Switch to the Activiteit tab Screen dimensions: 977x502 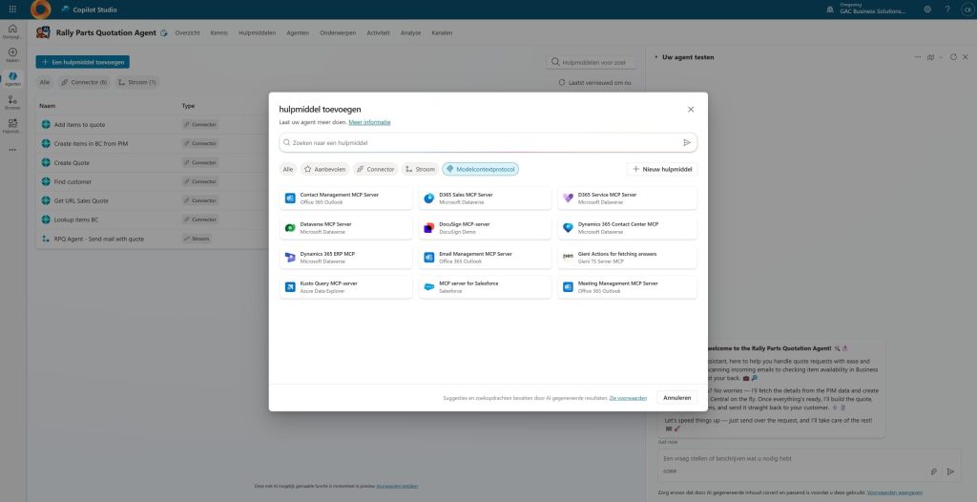click(378, 33)
